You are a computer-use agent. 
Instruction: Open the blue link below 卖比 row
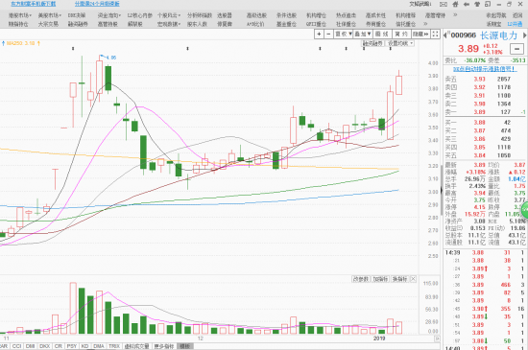click(x=484, y=69)
